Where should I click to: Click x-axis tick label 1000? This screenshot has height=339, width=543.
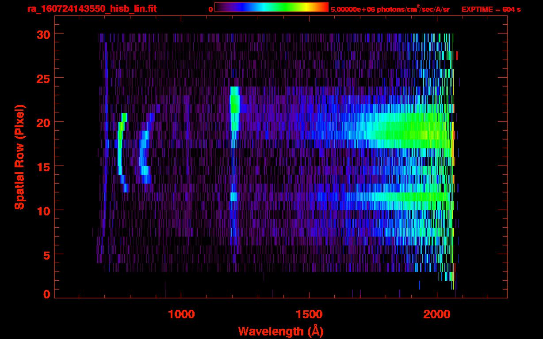click(181, 314)
